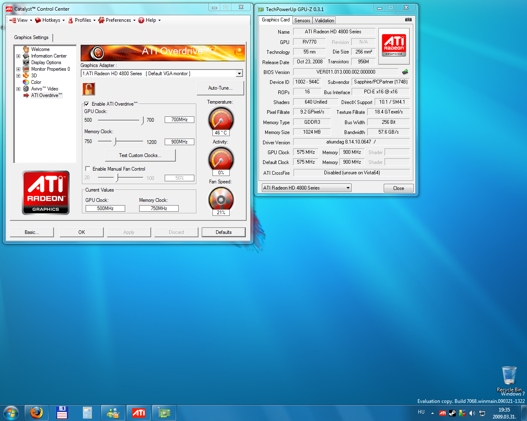Open the Hotkeys menu
527x421 pixels.
[50, 20]
